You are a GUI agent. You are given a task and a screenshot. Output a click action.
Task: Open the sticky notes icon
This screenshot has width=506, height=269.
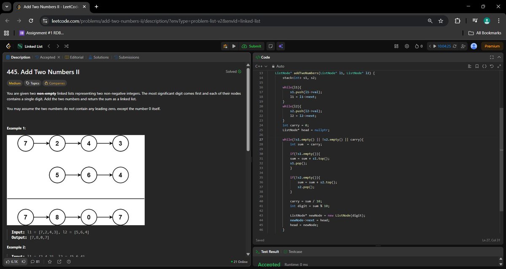(x=270, y=46)
